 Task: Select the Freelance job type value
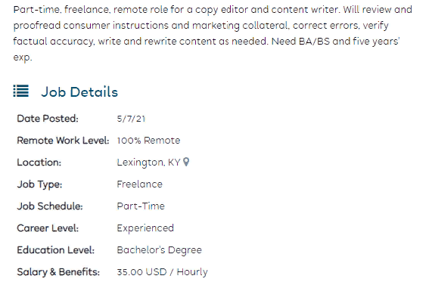(x=139, y=184)
